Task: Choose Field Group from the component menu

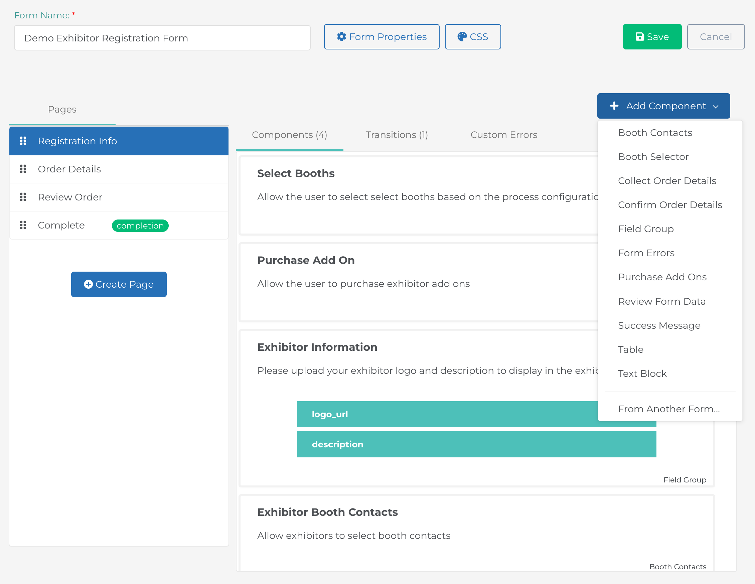Action: pyautogui.click(x=670, y=229)
